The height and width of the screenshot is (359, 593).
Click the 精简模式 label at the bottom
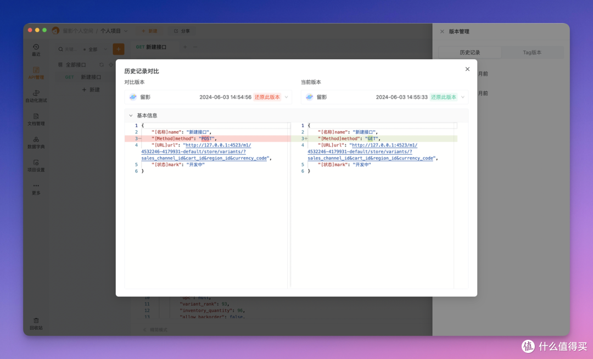pyautogui.click(x=159, y=329)
